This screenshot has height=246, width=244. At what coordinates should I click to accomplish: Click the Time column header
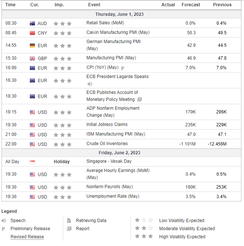tap(11, 5)
